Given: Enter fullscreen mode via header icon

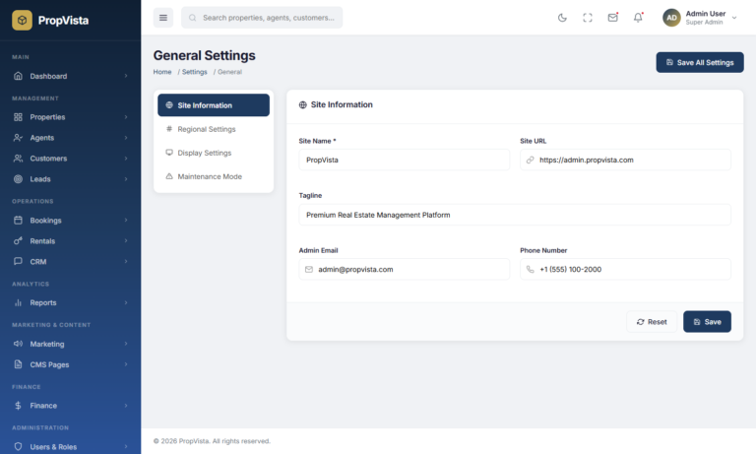Looking at the screenshot, I should 588,17.
